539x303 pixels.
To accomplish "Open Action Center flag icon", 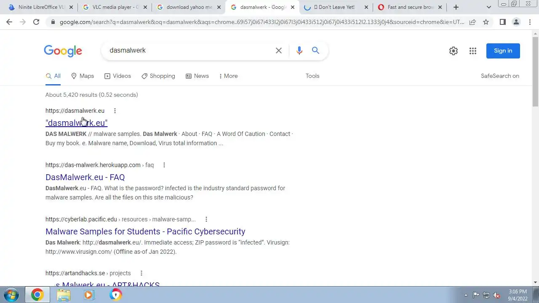I will [476, 295].
